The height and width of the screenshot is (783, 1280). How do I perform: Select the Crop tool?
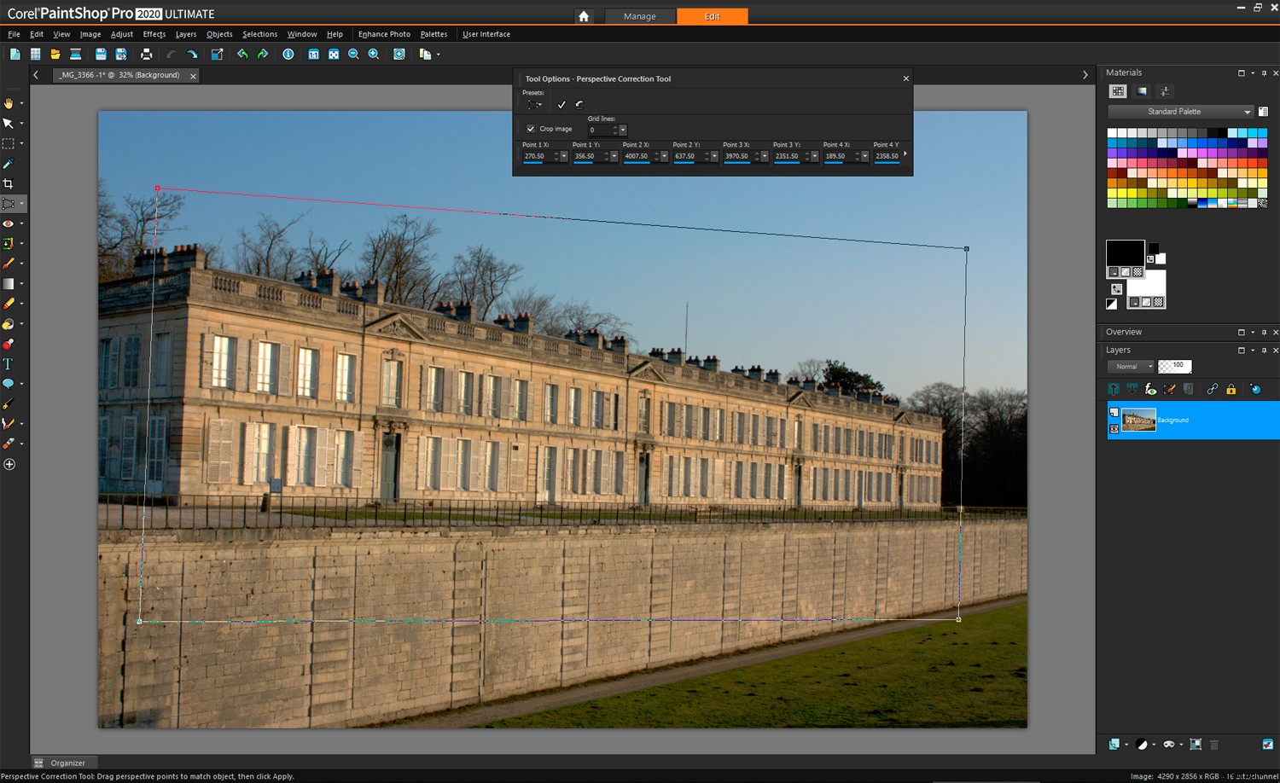[9, 183]
